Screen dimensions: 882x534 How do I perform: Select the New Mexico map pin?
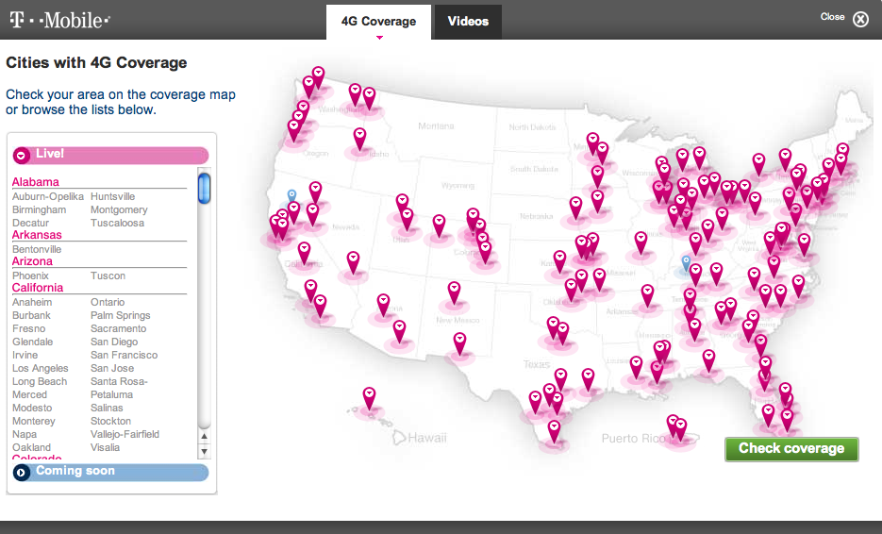pyautogui.click(x=454, y=290)
